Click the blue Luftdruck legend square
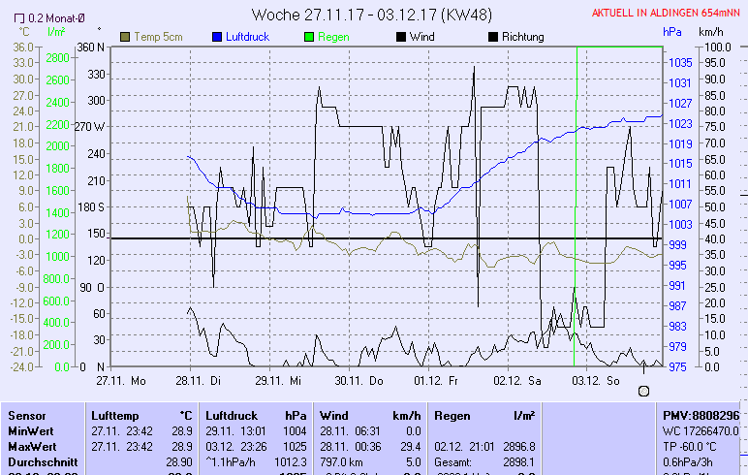The height and width of the screenshot is (475, 748). [x=217, y=37]
